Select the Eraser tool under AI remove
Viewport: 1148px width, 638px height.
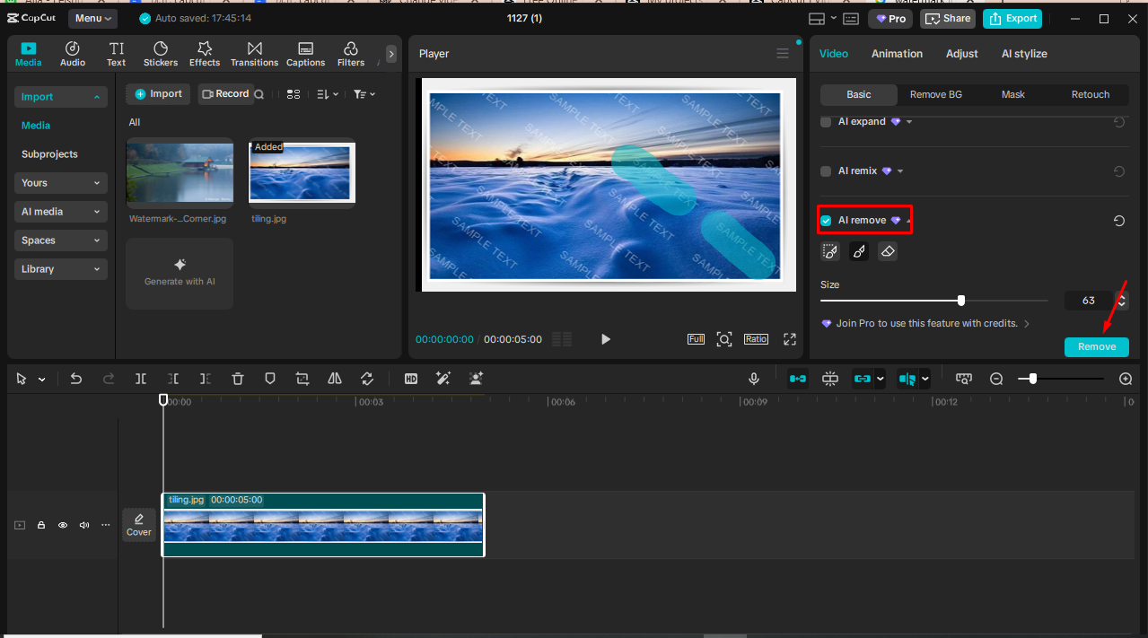click(x=887, y=251)
